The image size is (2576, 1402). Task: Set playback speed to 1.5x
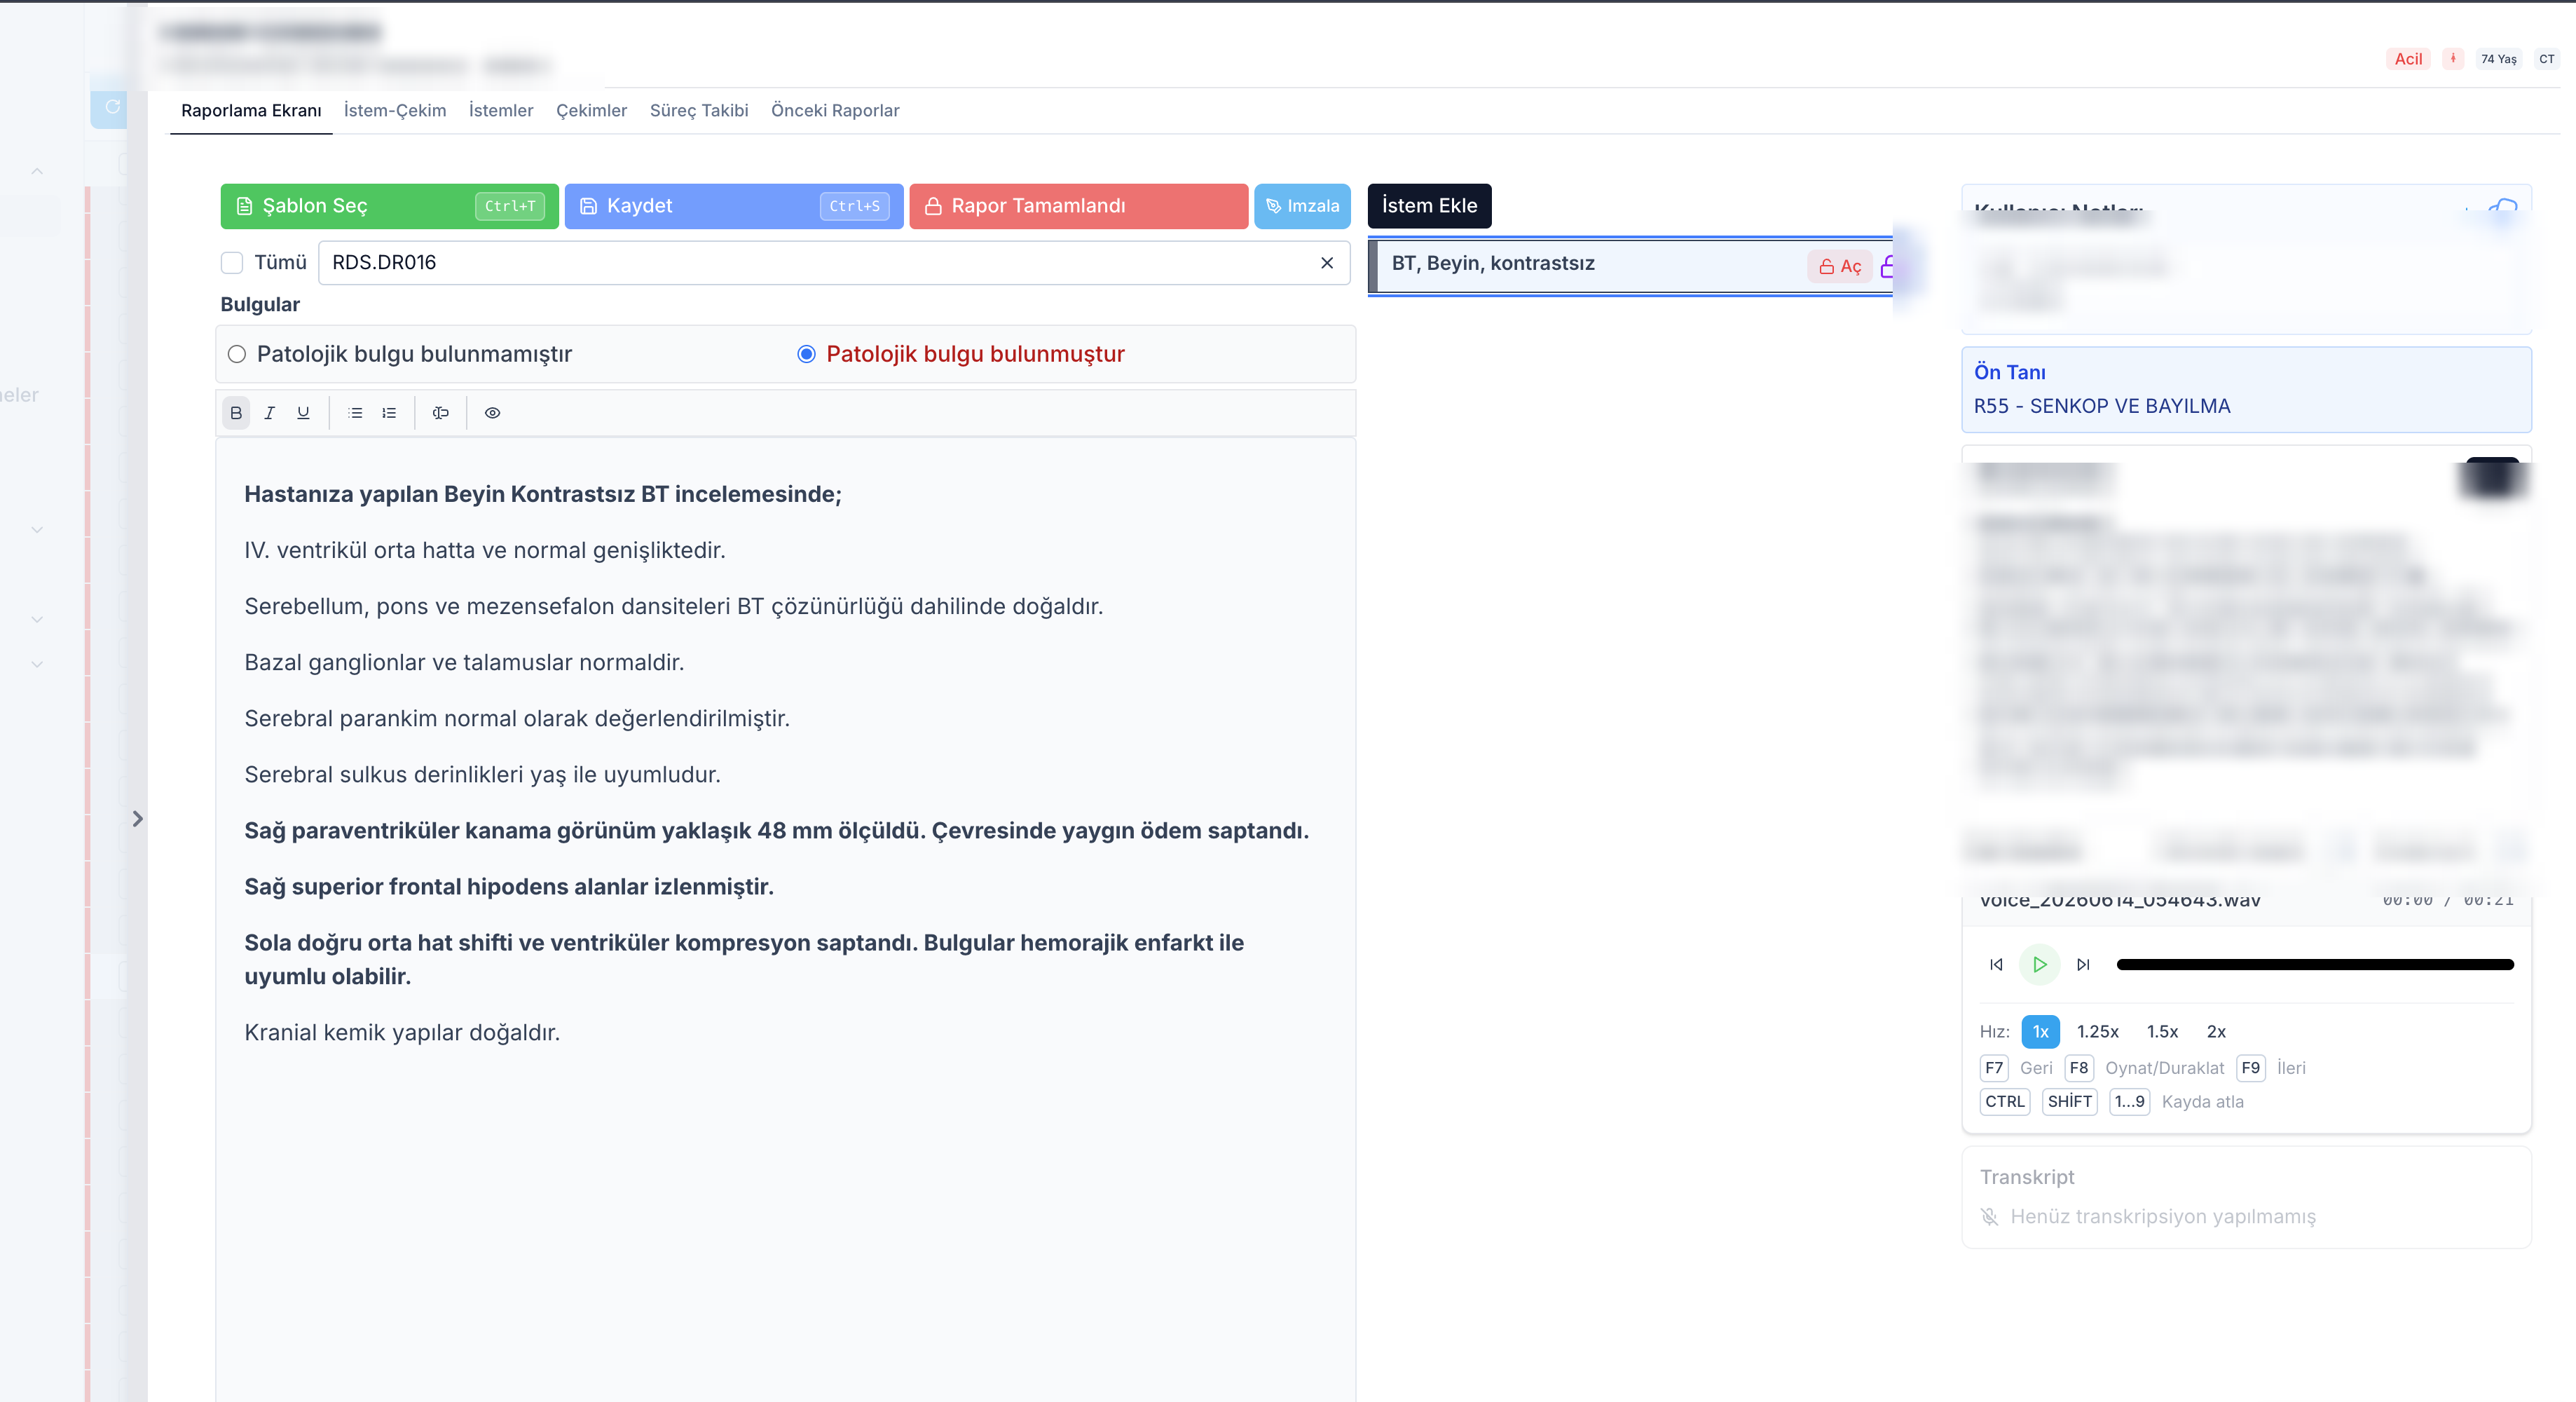point(2162,1032)
